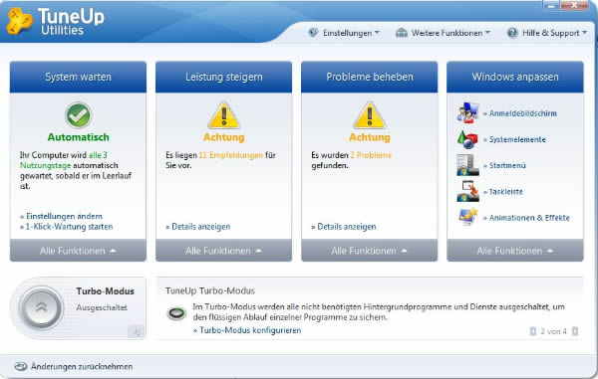This screenshot has width=598, height=379.
Task: Click the warning icon under Leistung steigern
Action: coord(224,115)
